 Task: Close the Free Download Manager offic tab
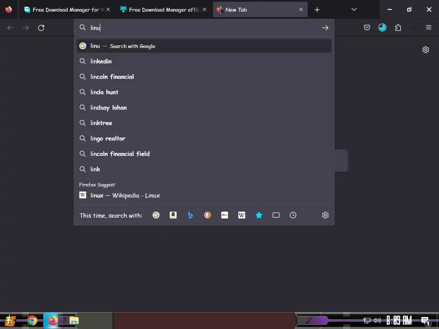204,9
